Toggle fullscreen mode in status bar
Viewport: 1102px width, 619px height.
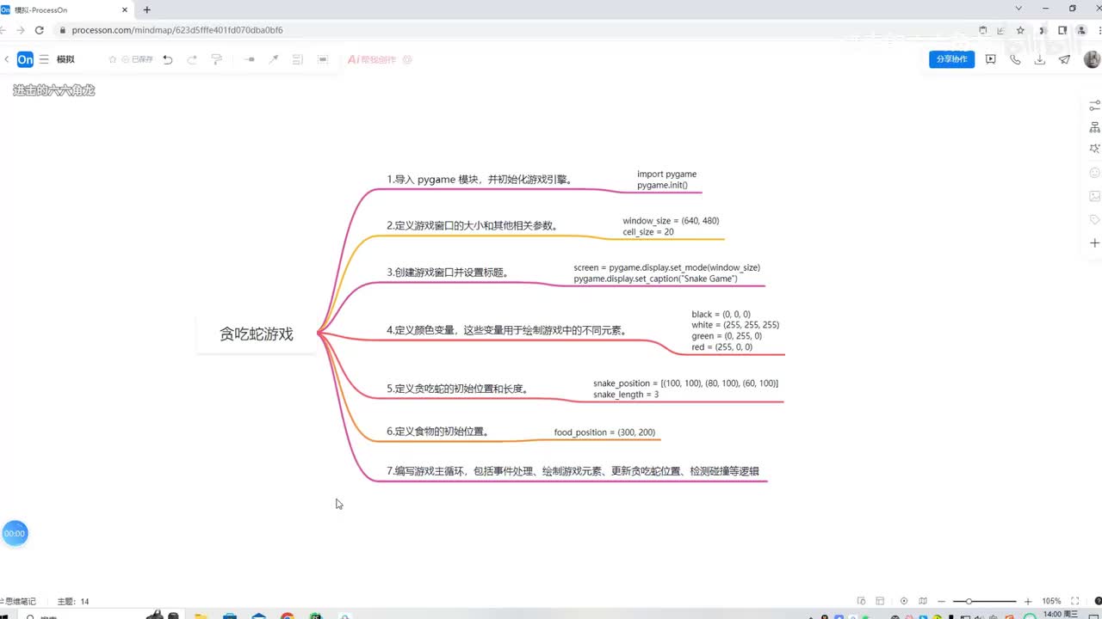[1074, 601]
